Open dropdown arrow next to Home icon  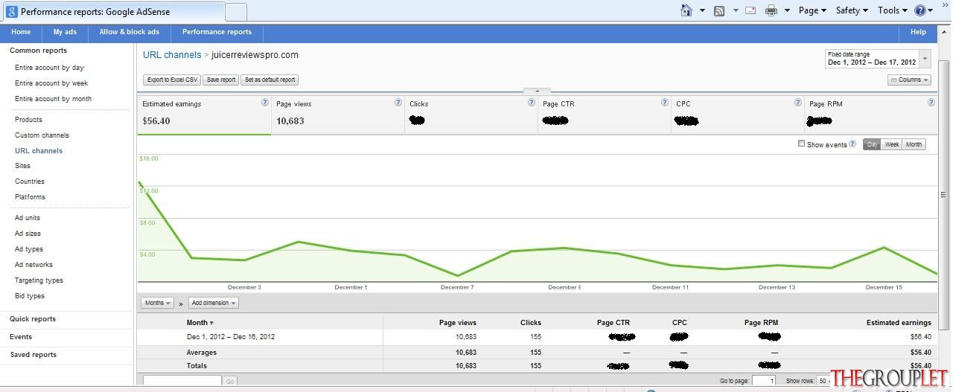point(702,10)
